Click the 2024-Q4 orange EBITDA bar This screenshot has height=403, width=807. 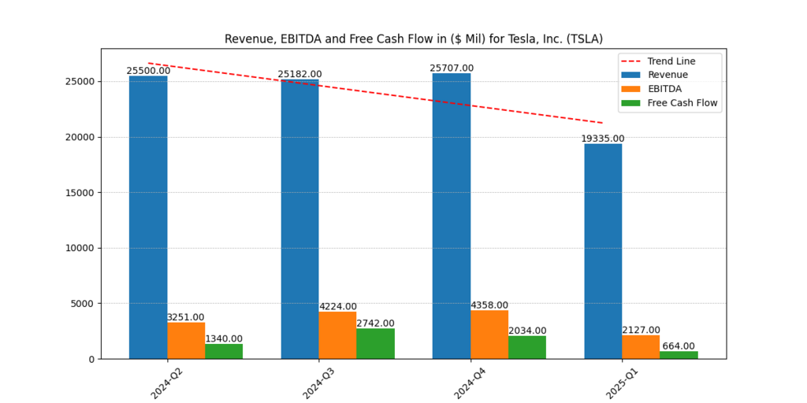pyautogui.click(x=489, y=335)
